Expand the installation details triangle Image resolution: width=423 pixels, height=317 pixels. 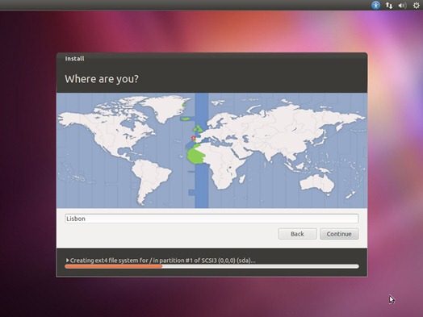pyautogui.click(x=68, y=261)
